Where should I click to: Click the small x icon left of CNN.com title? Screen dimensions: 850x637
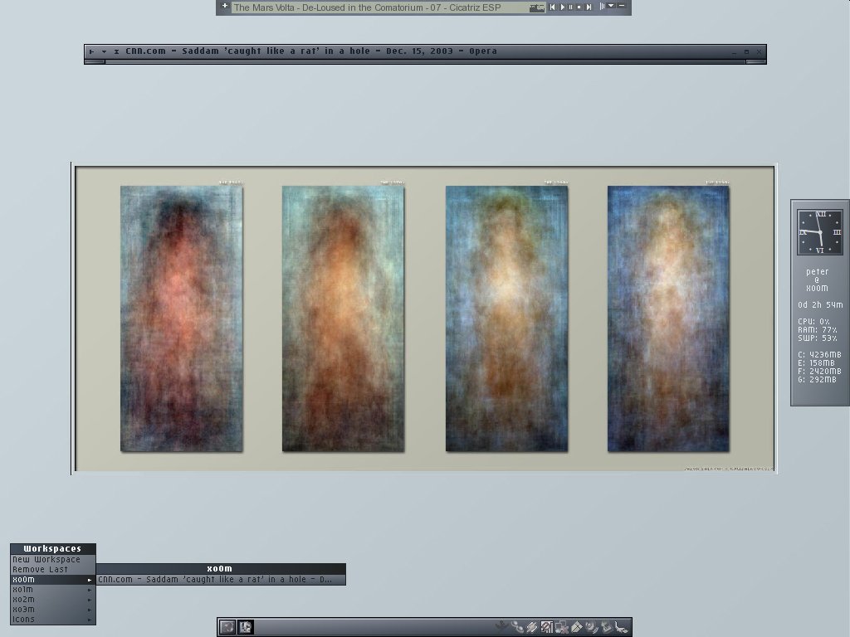(x=116, y=52)
